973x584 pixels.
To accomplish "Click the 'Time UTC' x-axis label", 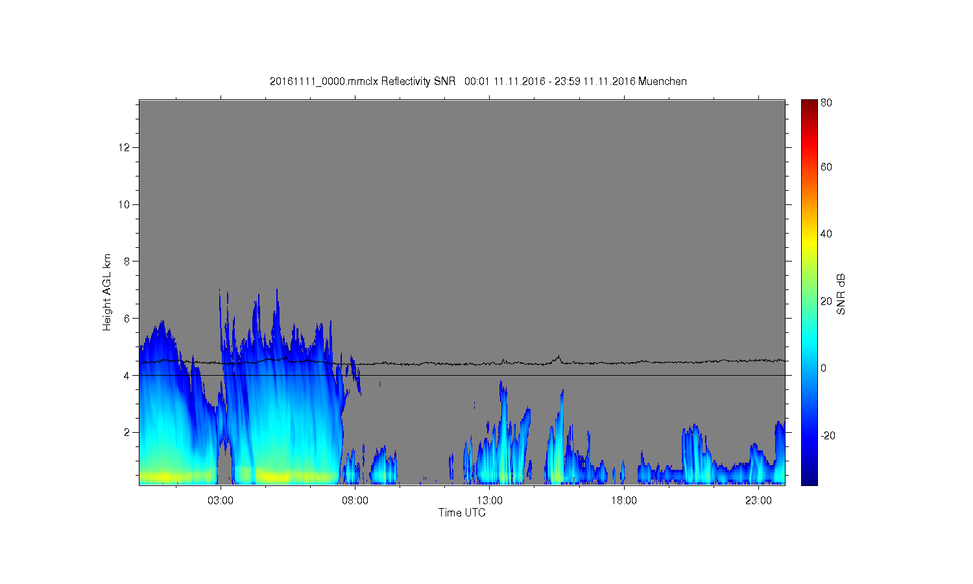I will click(x=462, y=513).
